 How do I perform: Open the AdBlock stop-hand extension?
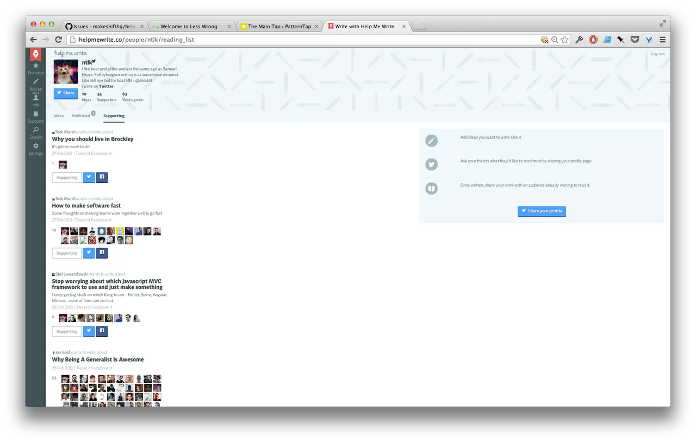coord(593,40)
